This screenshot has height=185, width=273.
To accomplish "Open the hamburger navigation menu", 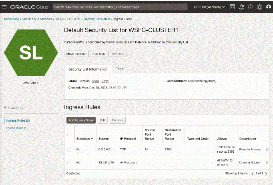I will point(4,7).
